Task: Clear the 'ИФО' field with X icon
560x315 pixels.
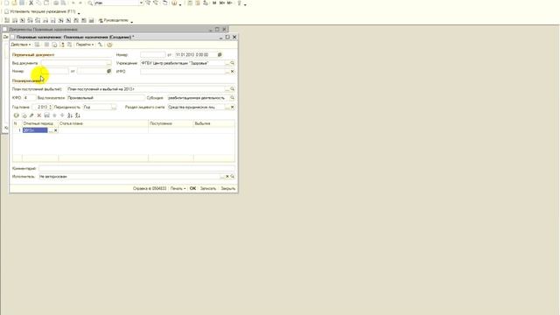Action: coord(232,72)
